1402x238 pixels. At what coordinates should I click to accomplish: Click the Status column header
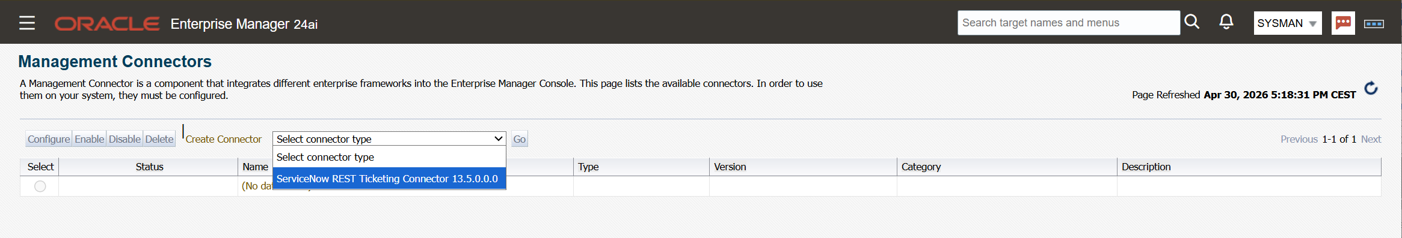149,167
